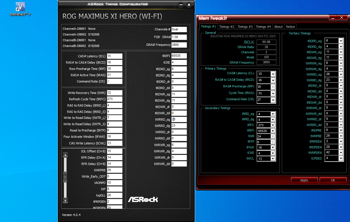Open tWR dropdown in Mem TweakIt
Image resolution: width=350 pixels, height=222 pixels.
273,136
